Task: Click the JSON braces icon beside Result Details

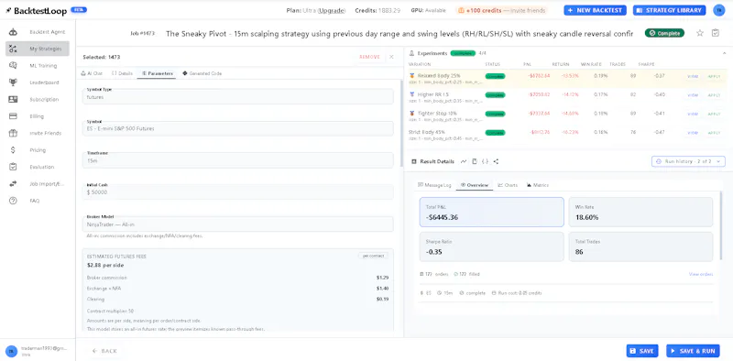Action: [x=486, y=161]
